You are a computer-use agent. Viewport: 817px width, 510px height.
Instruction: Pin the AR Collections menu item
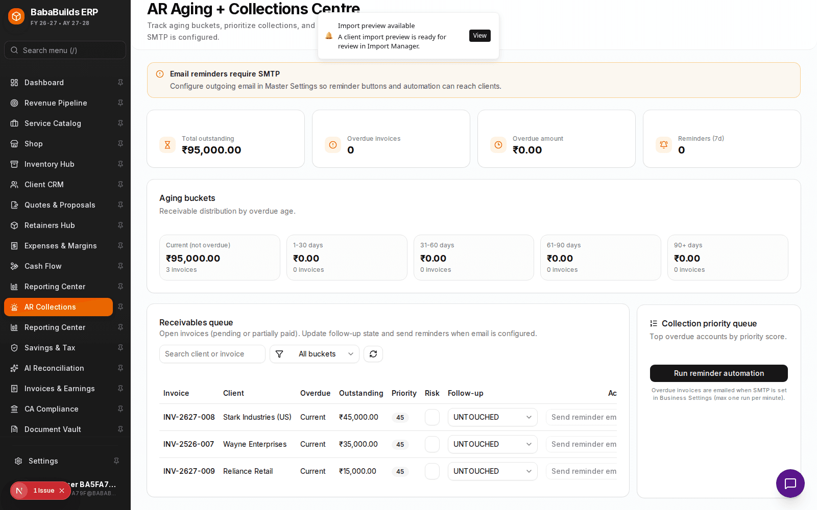[x=121, y=307]
